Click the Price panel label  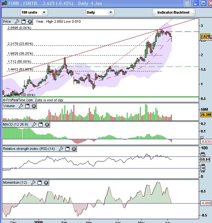click(7, 21)
